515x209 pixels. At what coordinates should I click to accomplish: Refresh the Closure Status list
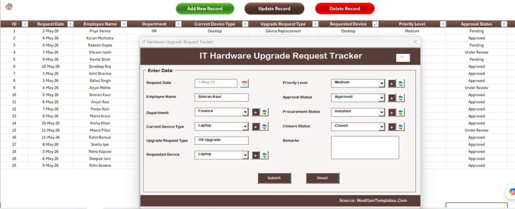click(x=400, y=127)
